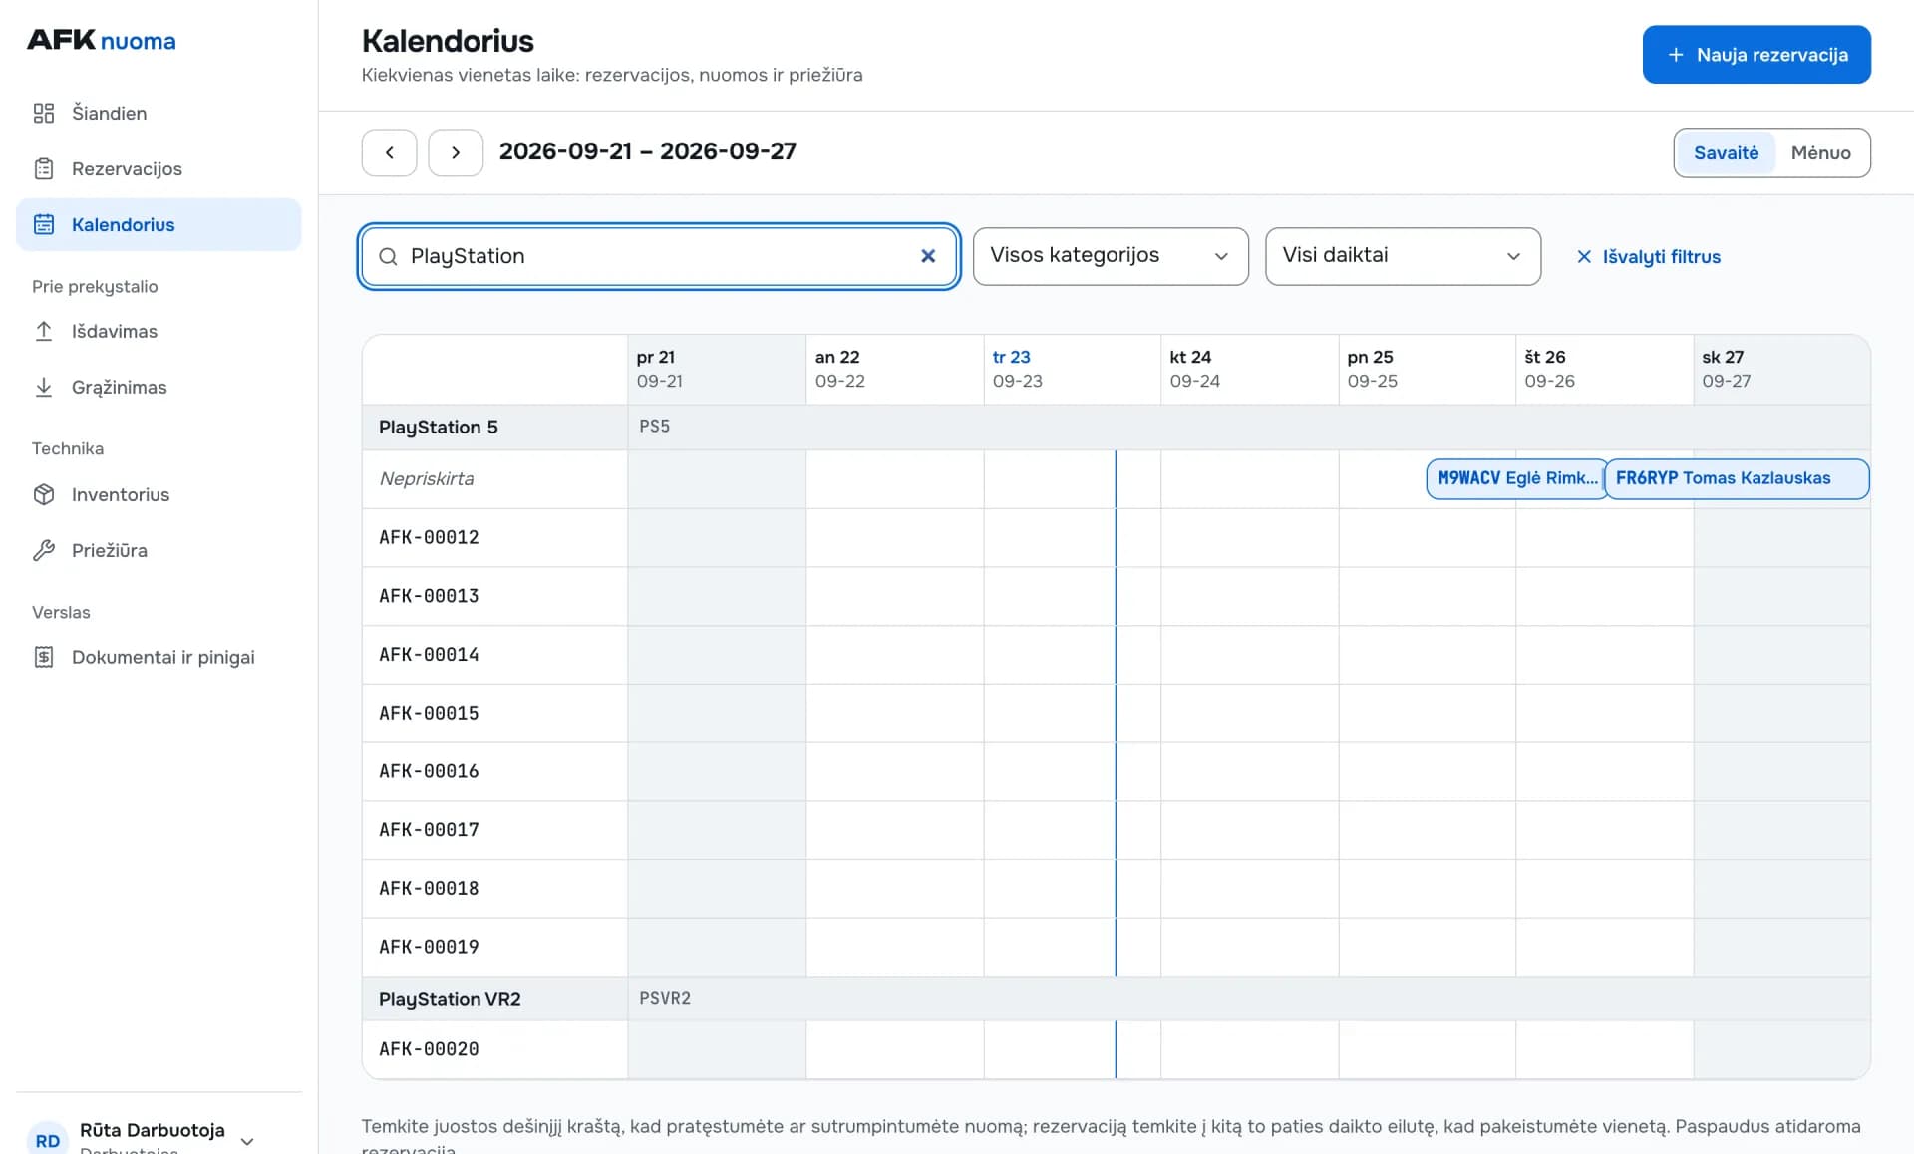Click the RD user avatar
Screen dimensions: 1914x1154
pos(48,1140)
